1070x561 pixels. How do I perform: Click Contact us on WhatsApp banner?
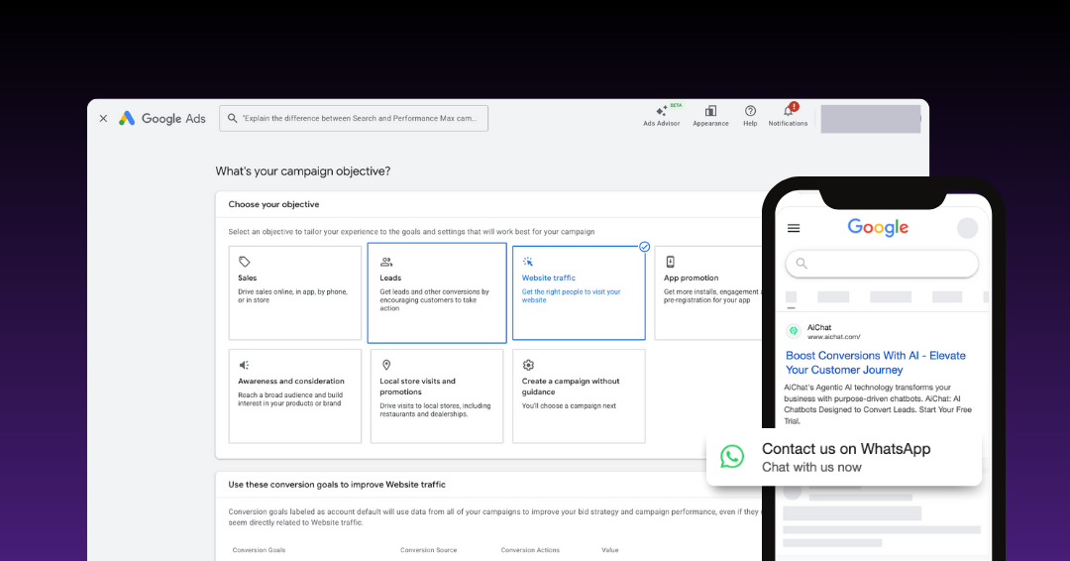[844, 457]
